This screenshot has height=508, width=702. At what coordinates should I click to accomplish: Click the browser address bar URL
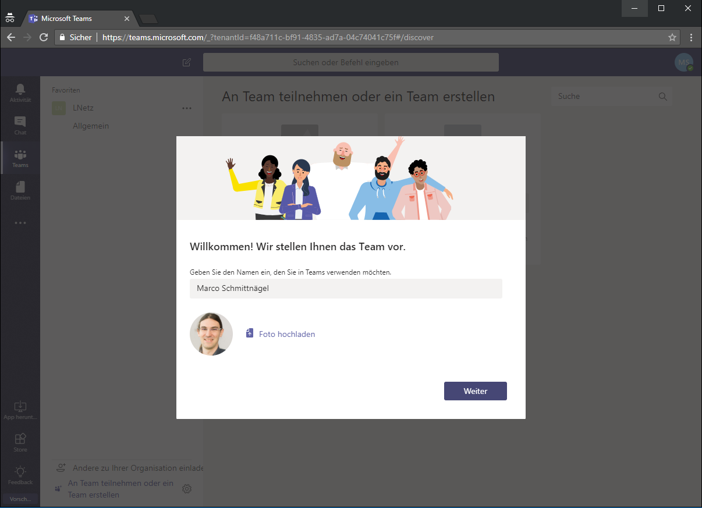(268, 37)
